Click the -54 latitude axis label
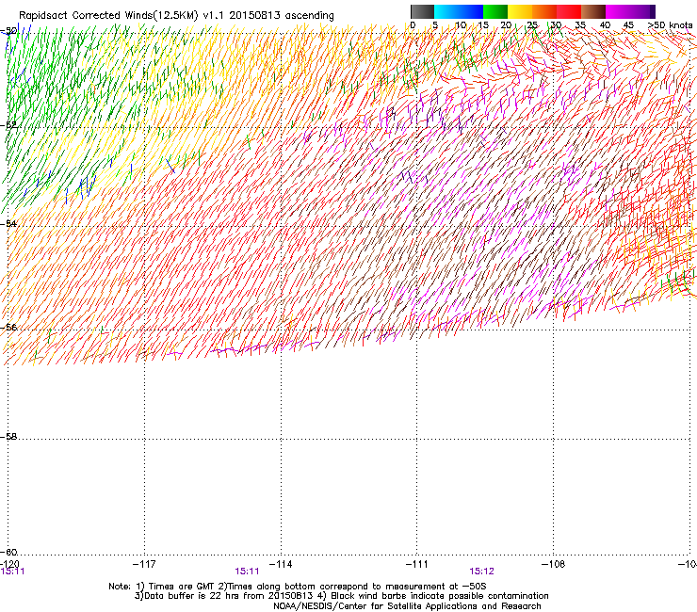697x612 pixels. tap(8, 223)
